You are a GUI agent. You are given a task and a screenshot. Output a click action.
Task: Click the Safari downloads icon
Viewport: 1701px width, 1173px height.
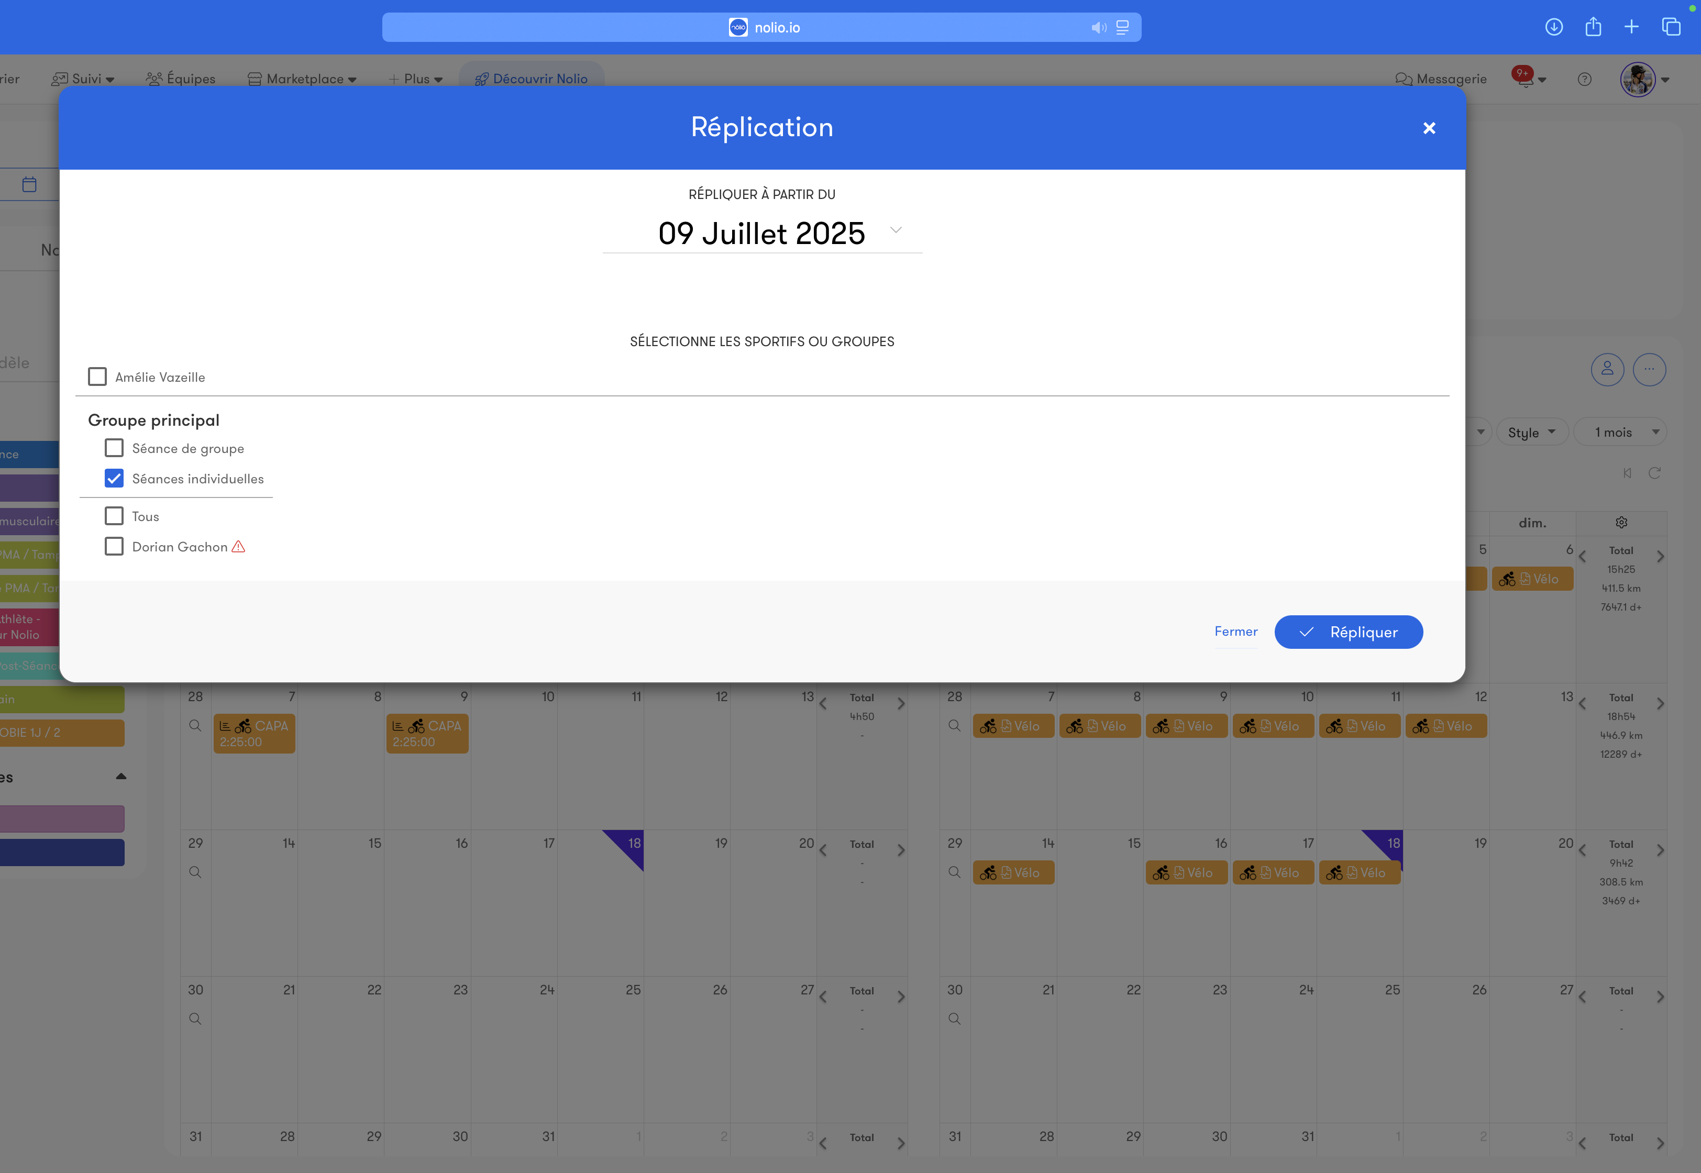(x=1553, y=27)
